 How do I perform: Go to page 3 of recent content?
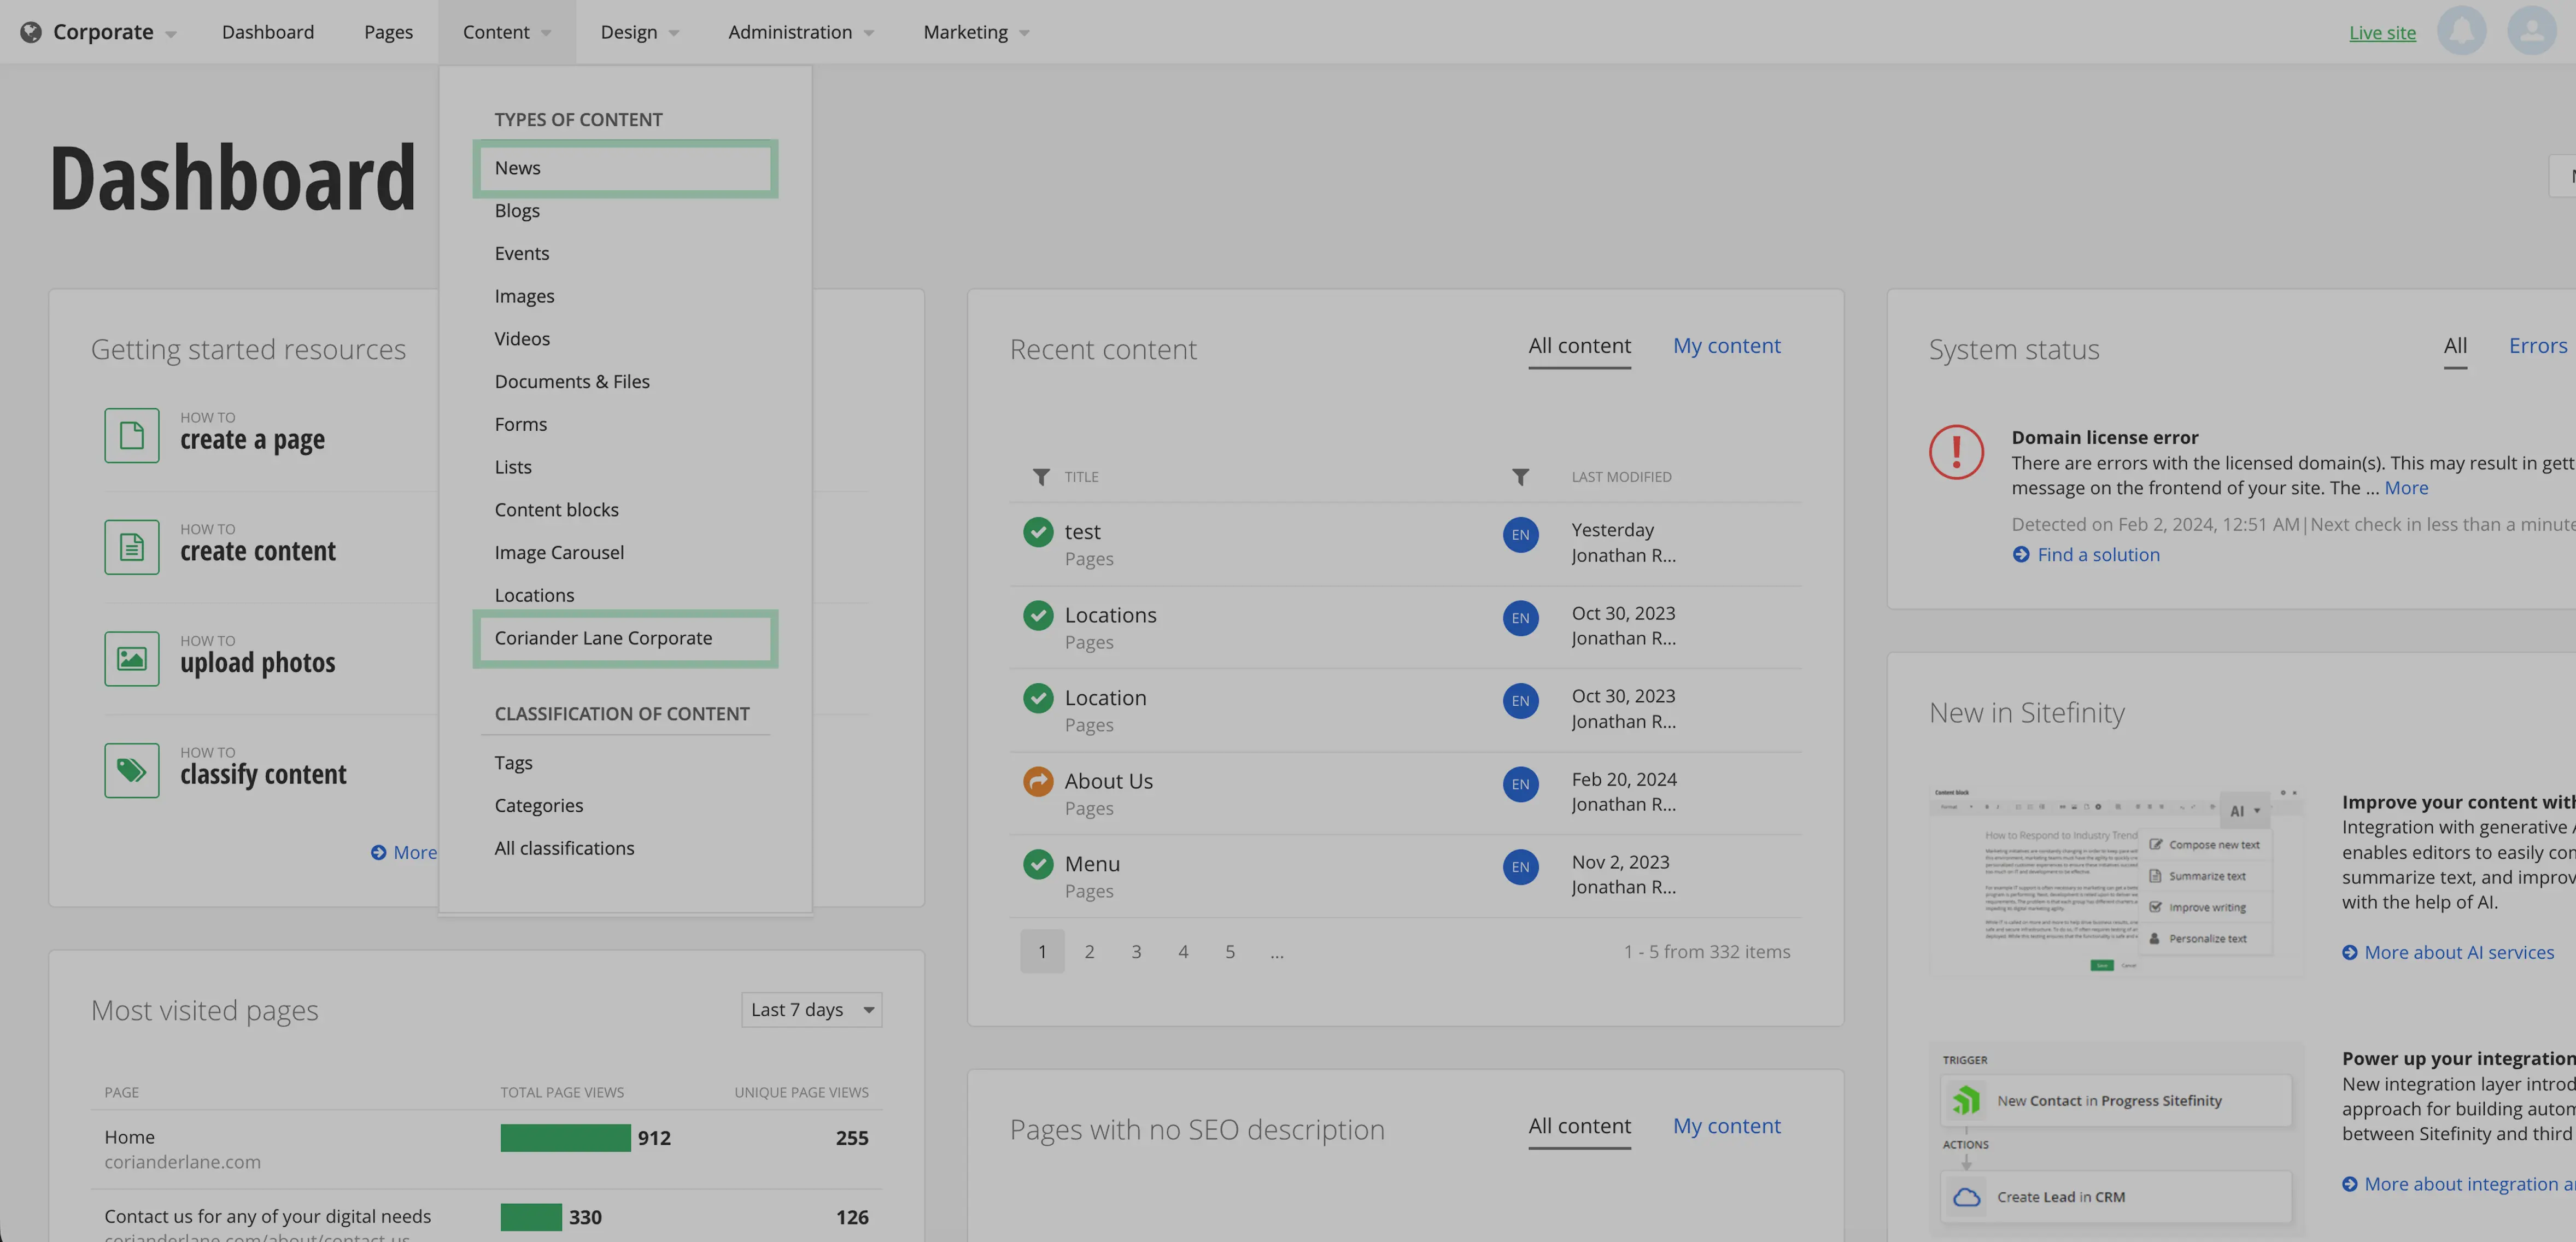pos(1136,952)
